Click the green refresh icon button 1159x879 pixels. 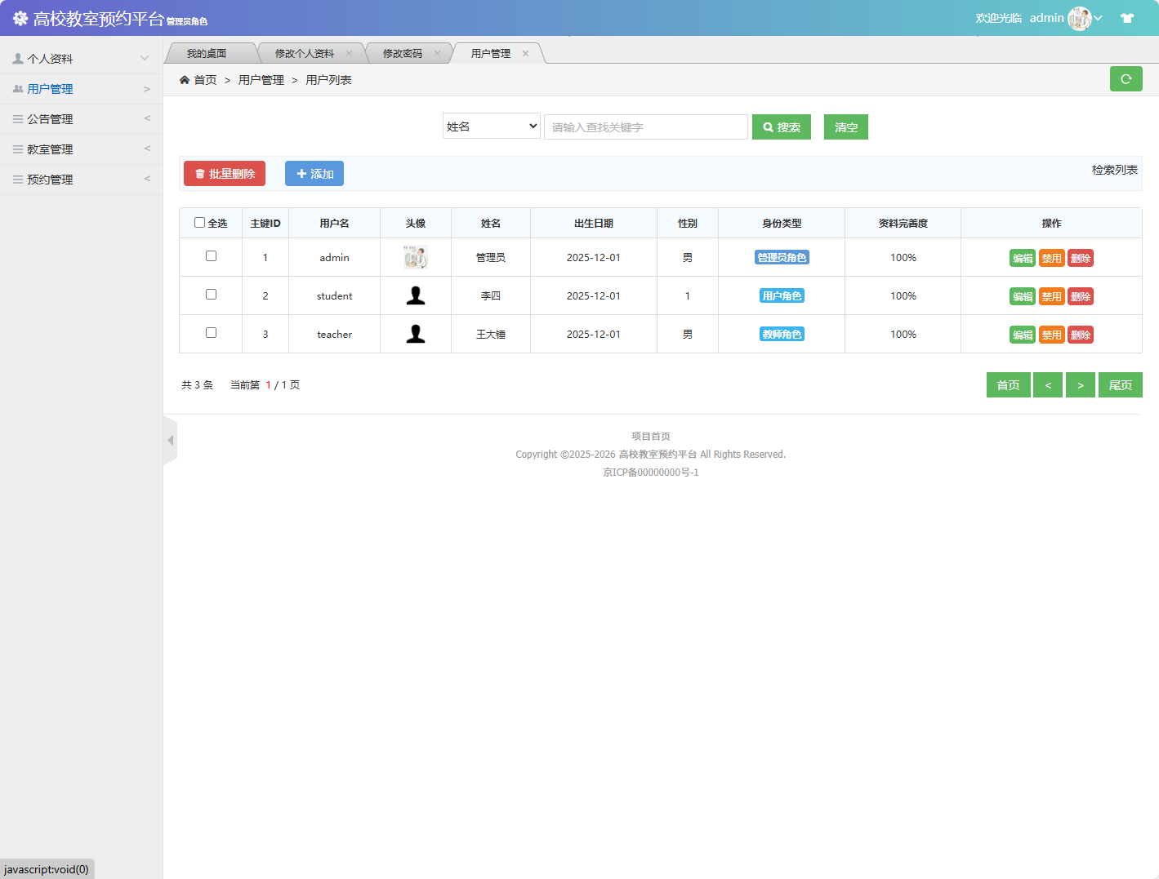[1126, 79]
